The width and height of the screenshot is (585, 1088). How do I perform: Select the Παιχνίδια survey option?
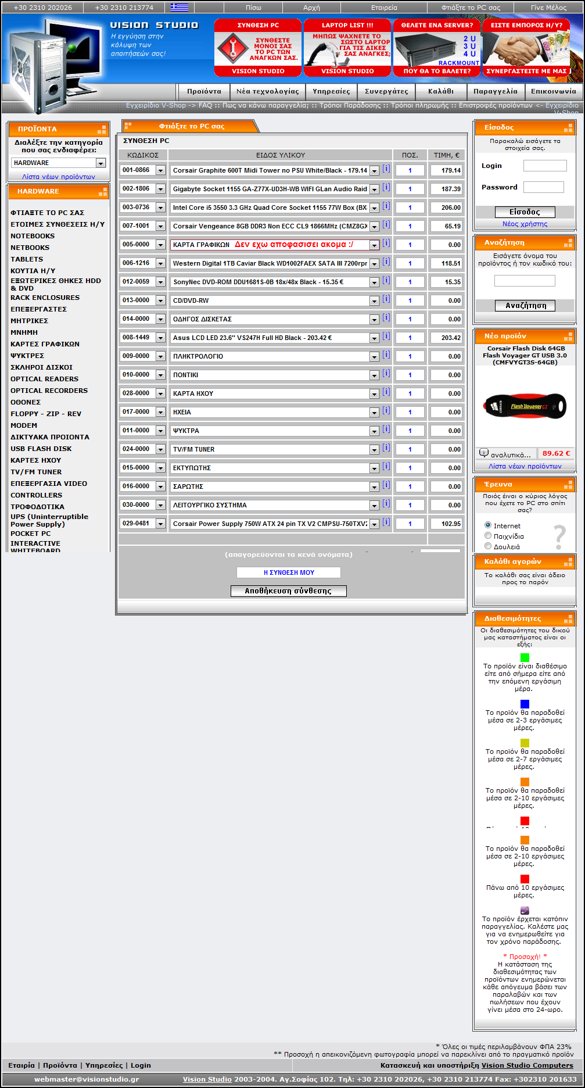pyautogui.click(x=488, y=536)
